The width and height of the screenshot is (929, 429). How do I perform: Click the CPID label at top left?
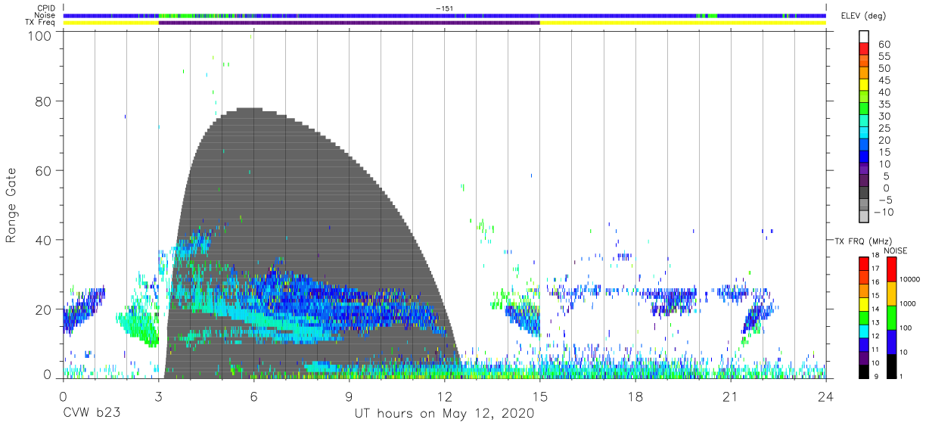pos(45,8)
